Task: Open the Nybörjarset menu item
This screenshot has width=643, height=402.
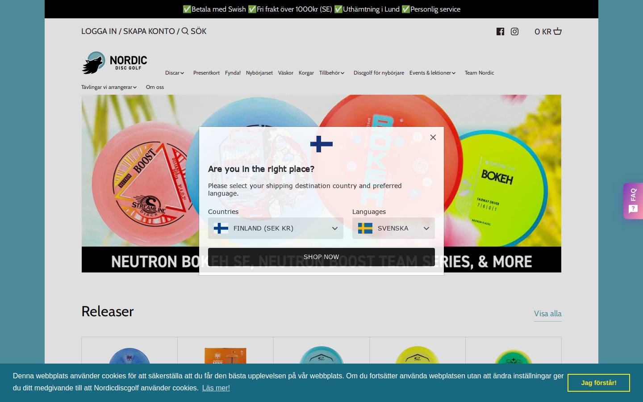Action: (x=259, y=73)
